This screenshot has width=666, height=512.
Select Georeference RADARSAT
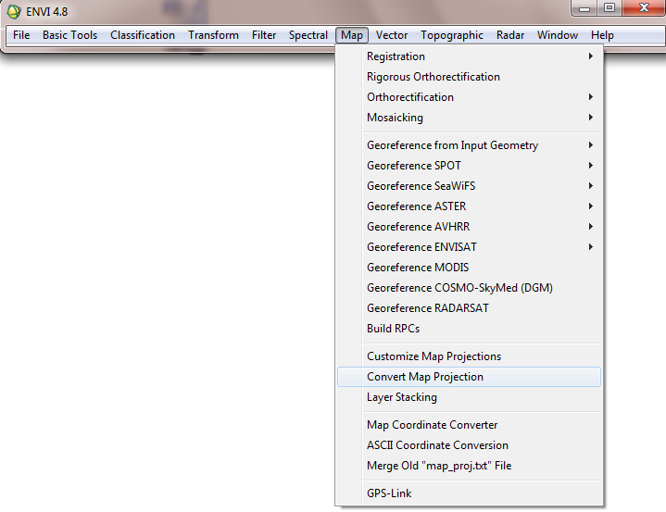[469, 308]
